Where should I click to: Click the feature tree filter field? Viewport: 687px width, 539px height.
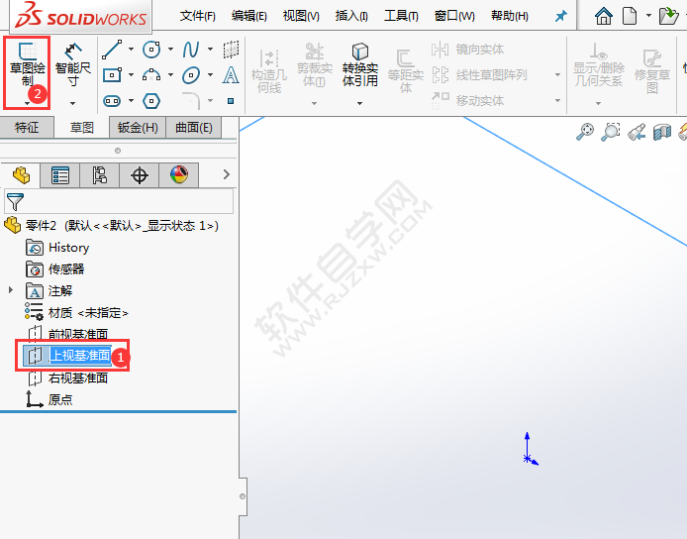click(x=119, y=202)
